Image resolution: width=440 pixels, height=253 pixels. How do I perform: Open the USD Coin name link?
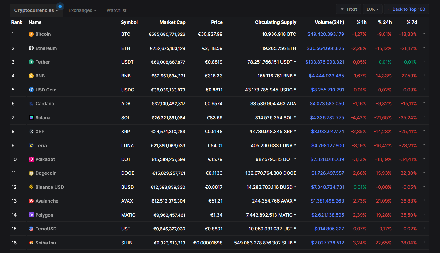pos(46,90)
